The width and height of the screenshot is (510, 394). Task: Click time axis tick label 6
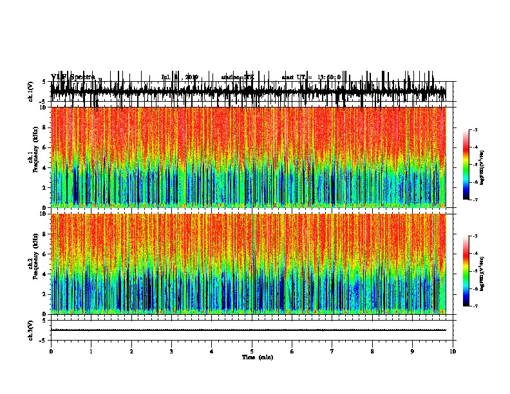[x=292, y=352]
